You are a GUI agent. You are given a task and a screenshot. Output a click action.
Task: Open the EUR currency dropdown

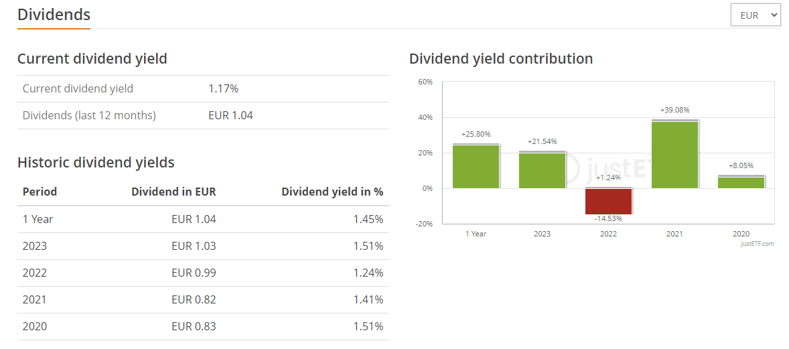[756, 15]
